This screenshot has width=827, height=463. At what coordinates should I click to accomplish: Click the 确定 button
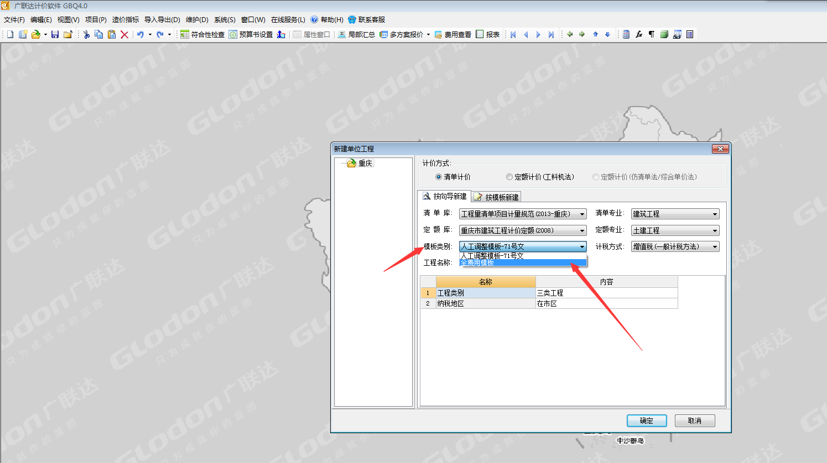[647, 420]
